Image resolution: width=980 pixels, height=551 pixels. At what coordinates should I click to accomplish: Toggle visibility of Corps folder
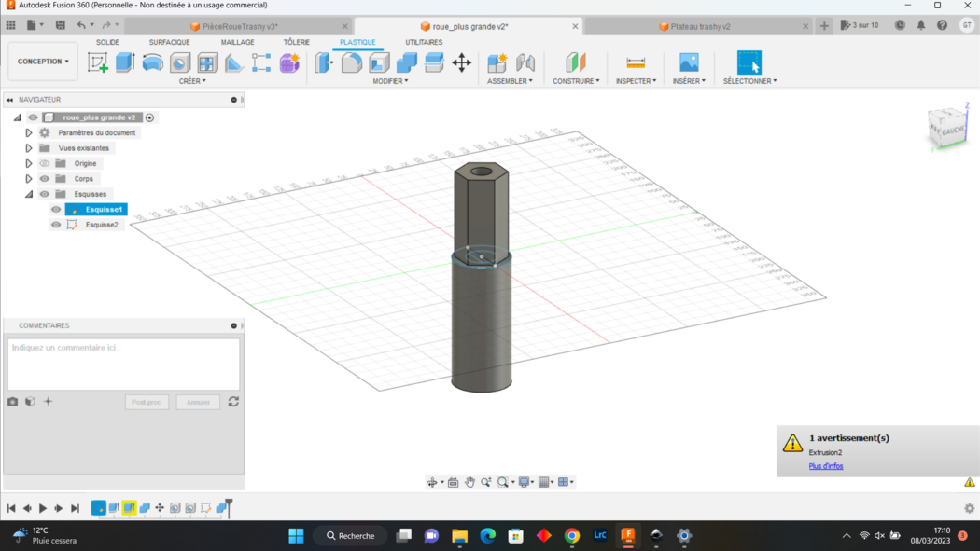tap(44, 179)
